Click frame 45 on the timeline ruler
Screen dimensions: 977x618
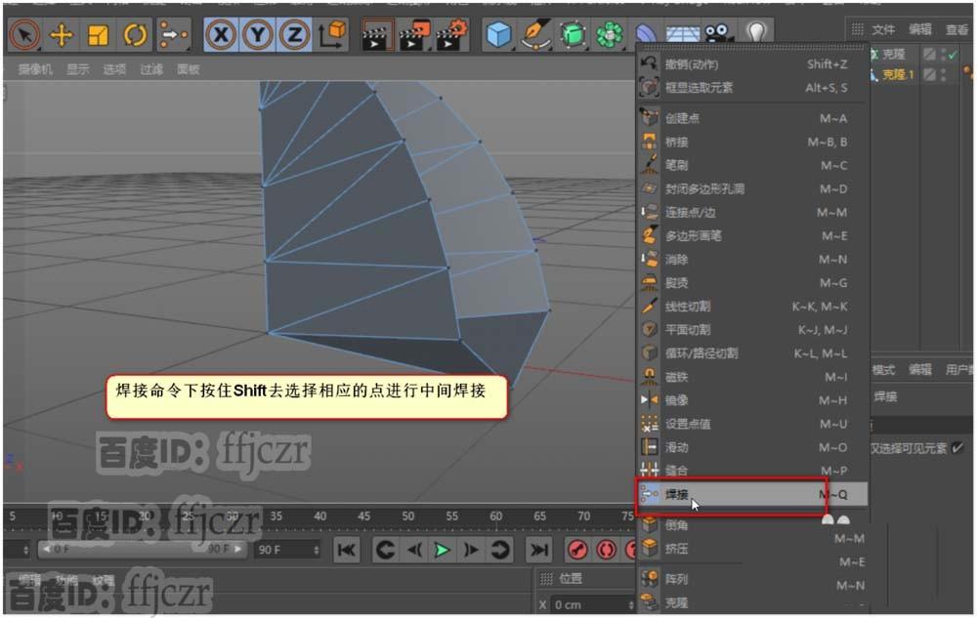(364, 515)
